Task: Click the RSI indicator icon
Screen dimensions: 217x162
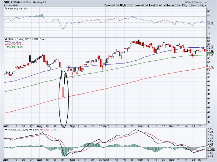Action: 6,8
